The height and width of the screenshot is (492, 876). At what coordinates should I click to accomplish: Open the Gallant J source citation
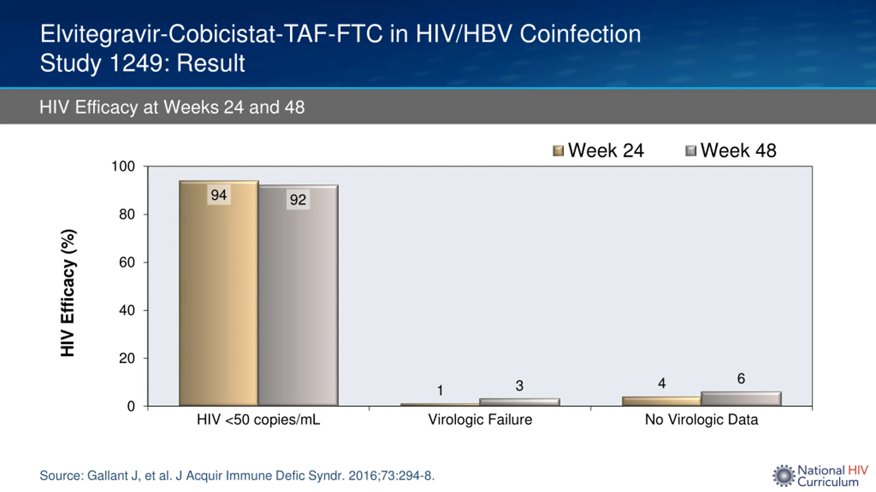[x=237, y=476]
